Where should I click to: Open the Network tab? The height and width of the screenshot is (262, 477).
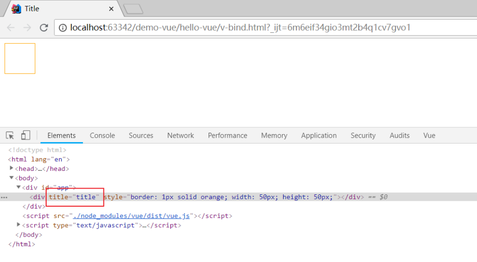(181, 135)
